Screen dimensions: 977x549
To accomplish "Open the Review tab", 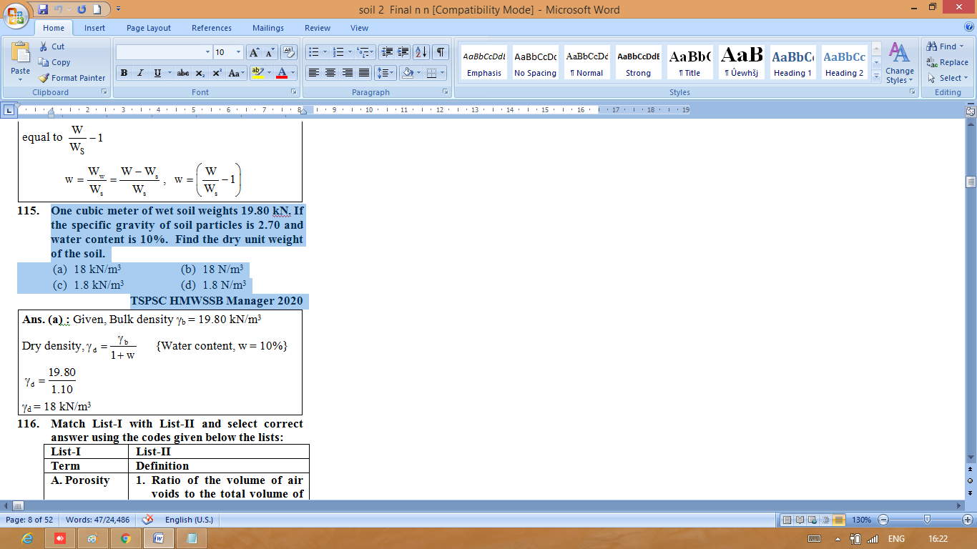I will coord(318,28).
